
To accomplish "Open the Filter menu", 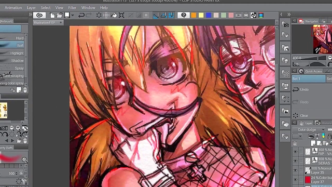I will (72, 8).
